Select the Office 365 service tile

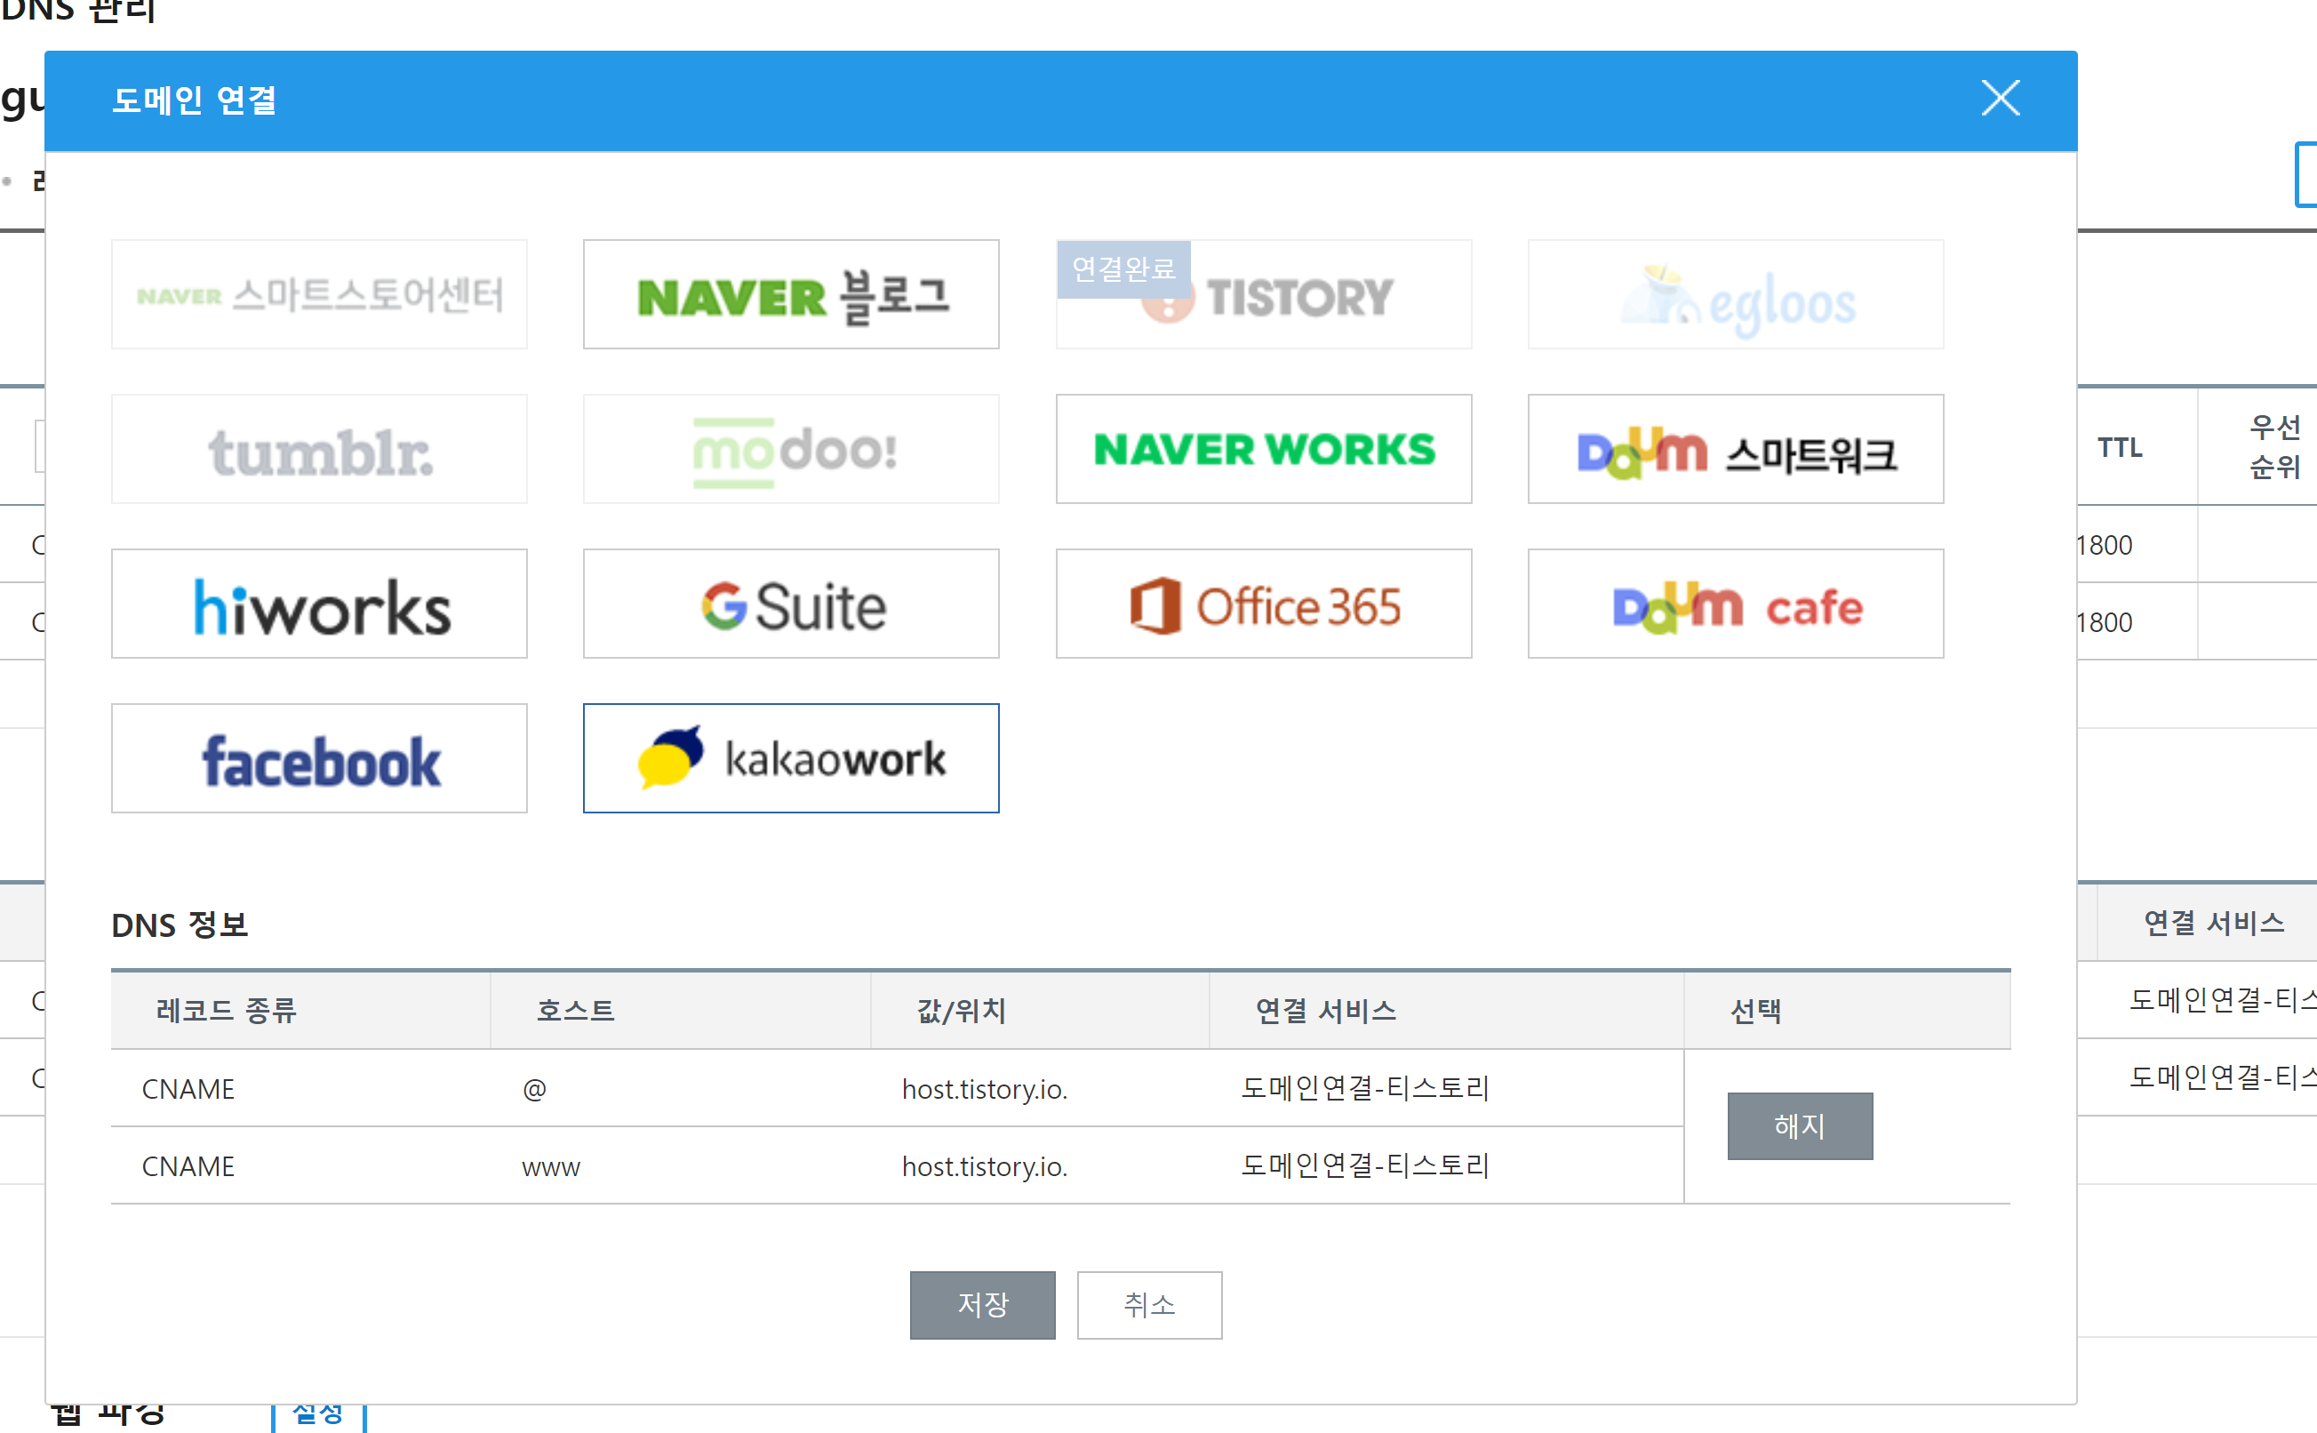tap(1264, 604)
